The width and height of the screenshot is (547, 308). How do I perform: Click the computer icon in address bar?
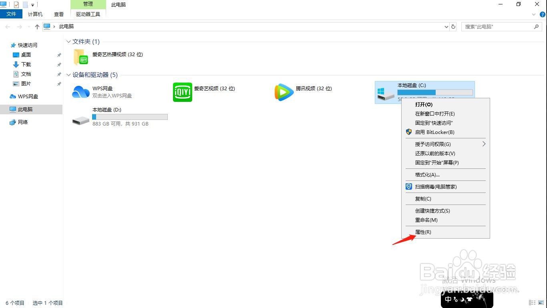(x=47, y=26)
